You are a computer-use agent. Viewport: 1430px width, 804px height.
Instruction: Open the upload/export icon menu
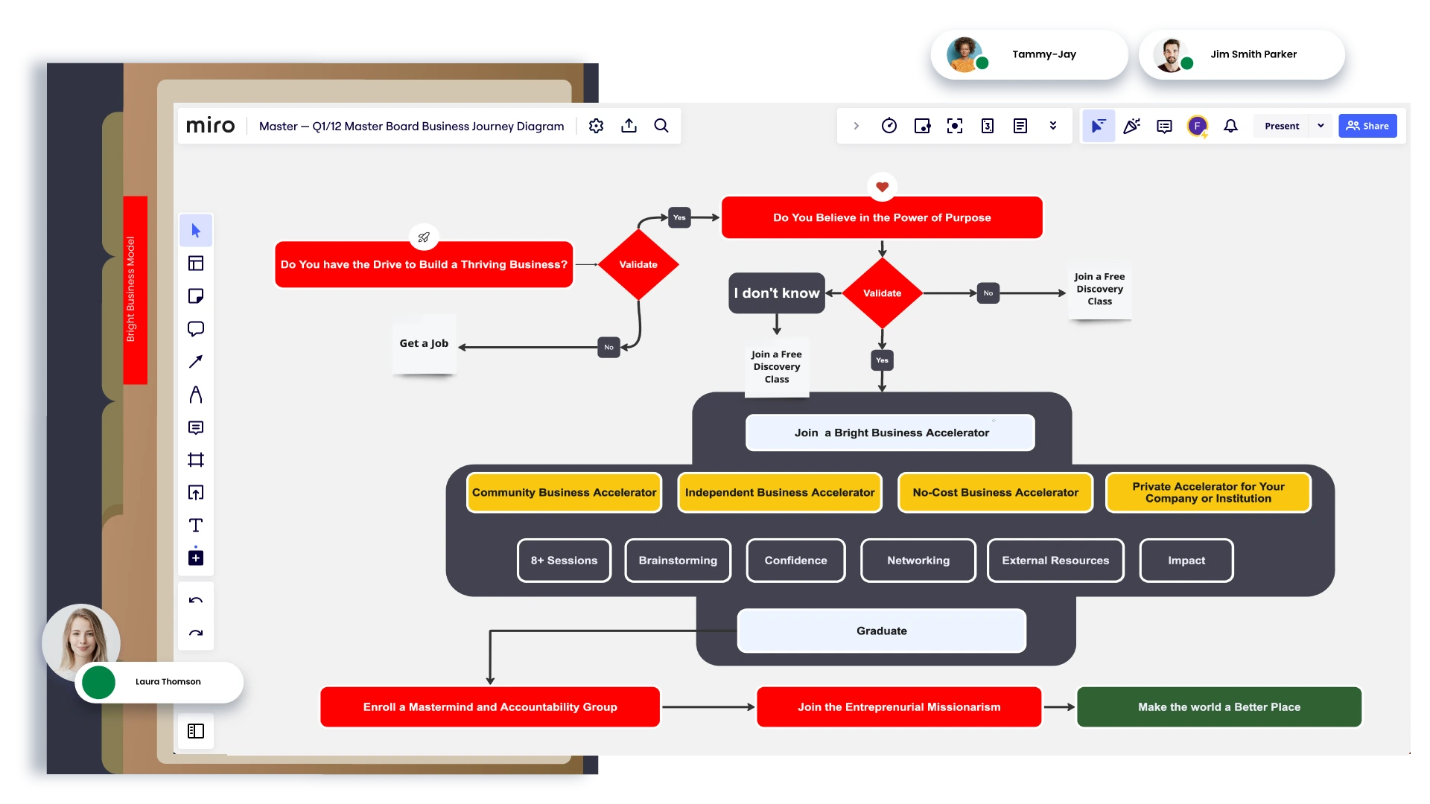[629, 126]
